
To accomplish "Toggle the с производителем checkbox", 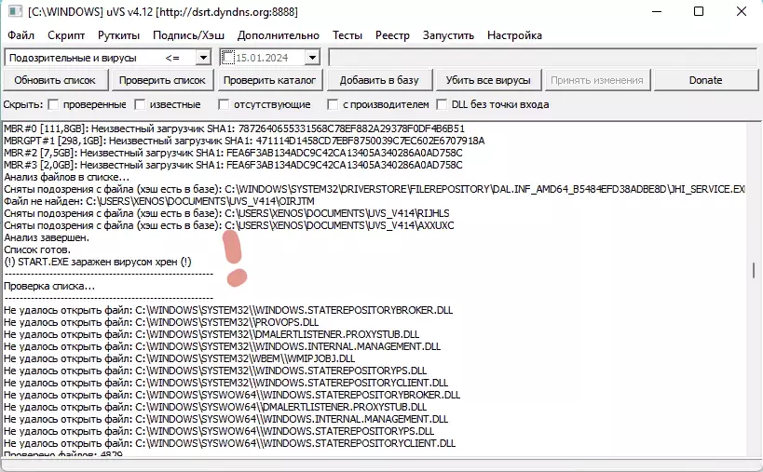I will tap(333, 104).
